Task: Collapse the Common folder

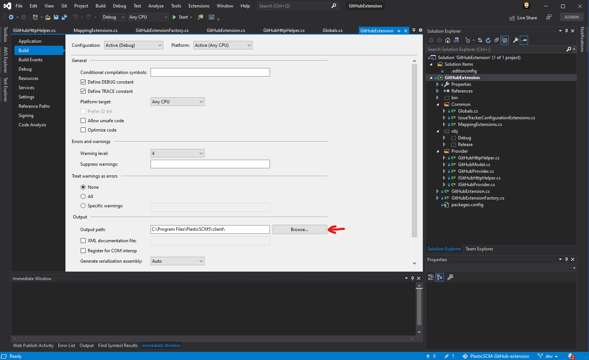Action: click(438, 104)
